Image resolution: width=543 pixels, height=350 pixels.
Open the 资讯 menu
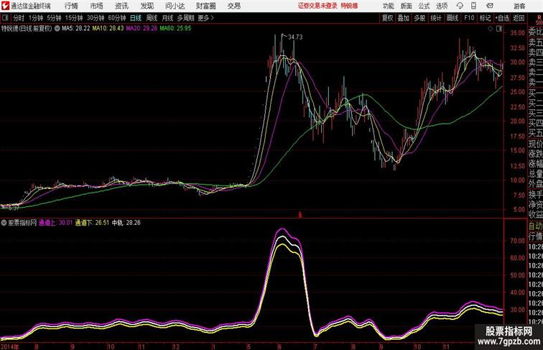click(x=121, y=6)
